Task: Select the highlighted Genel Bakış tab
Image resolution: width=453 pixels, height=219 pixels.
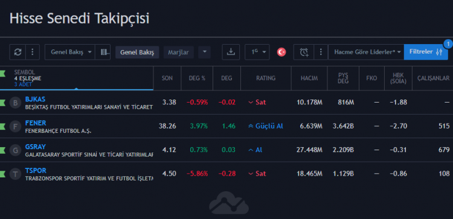Action: point(137,52)
